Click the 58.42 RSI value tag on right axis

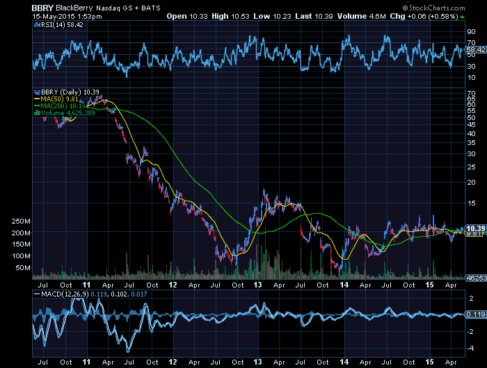click(475, 49)
